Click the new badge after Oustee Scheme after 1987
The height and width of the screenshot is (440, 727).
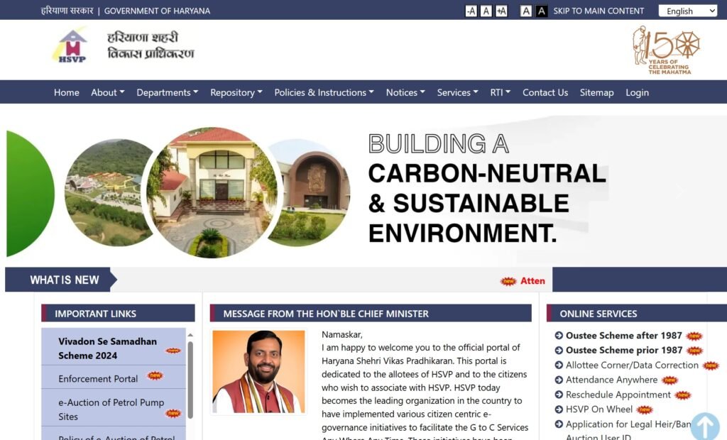tap(694, 336)
